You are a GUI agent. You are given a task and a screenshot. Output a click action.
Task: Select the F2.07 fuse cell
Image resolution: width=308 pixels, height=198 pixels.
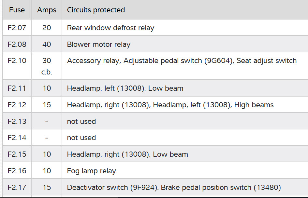[17, 28]
